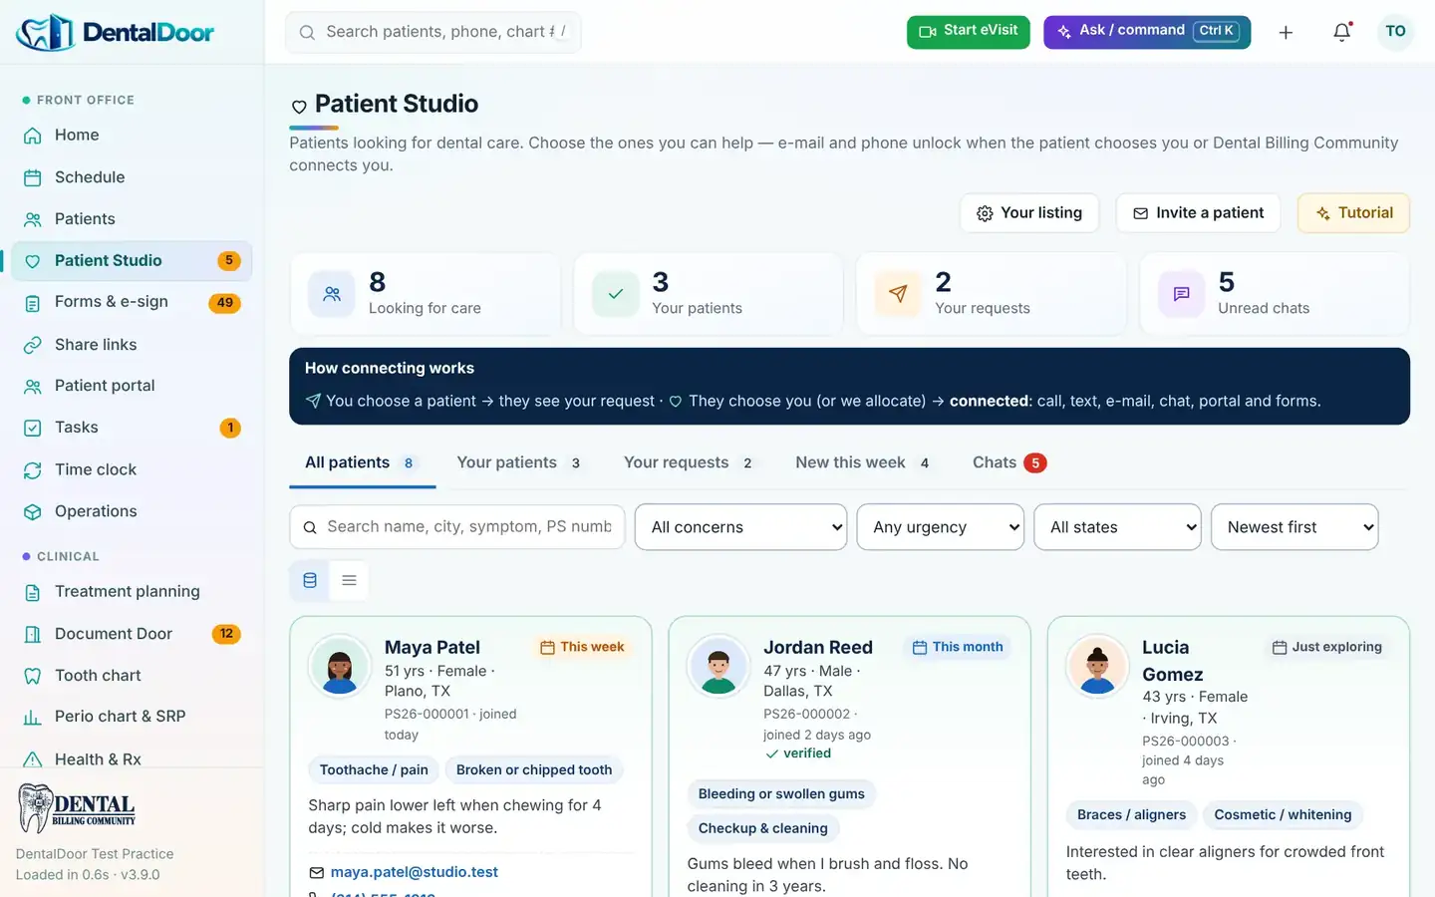Open the Any urgency dropdown
The height and width of the screenshot is (897, 1435).
[941, 527]
